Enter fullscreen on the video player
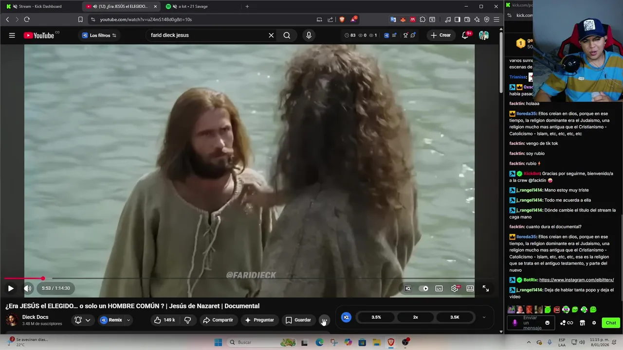Viewport: 623px width, 350px height. [x=486, y=288]
